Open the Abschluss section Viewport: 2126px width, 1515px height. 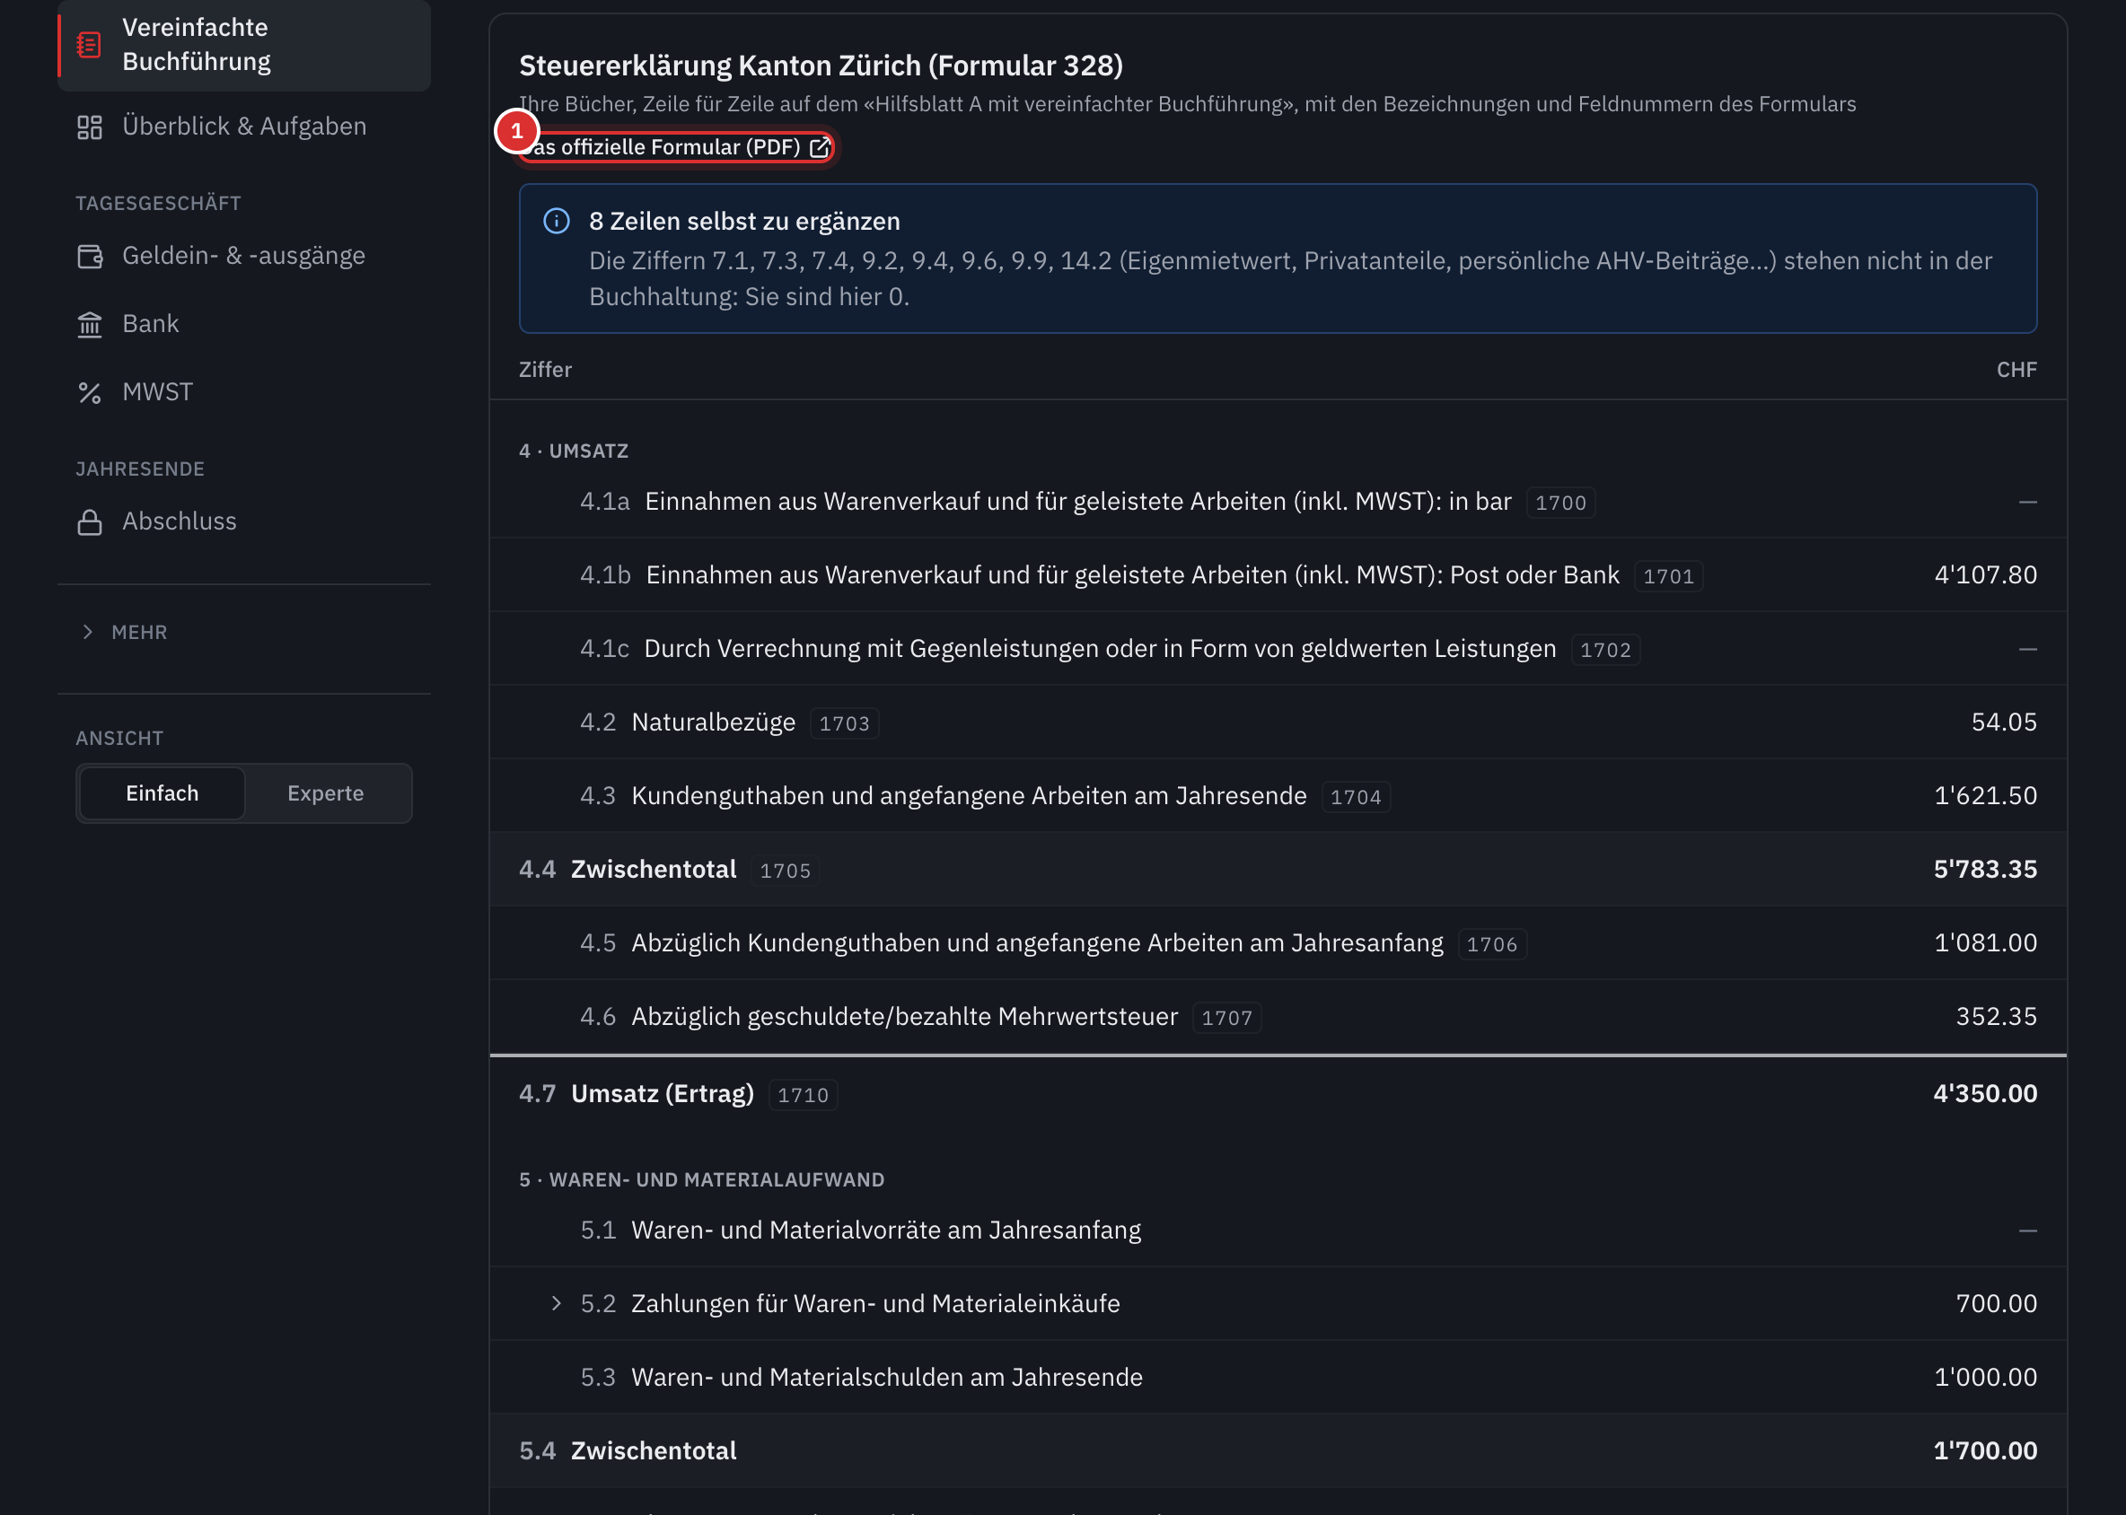point(243,521)
